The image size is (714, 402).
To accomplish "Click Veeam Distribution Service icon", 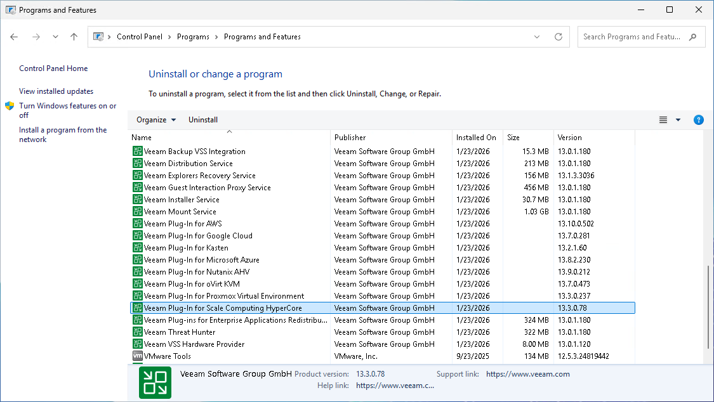I will 138,163.
